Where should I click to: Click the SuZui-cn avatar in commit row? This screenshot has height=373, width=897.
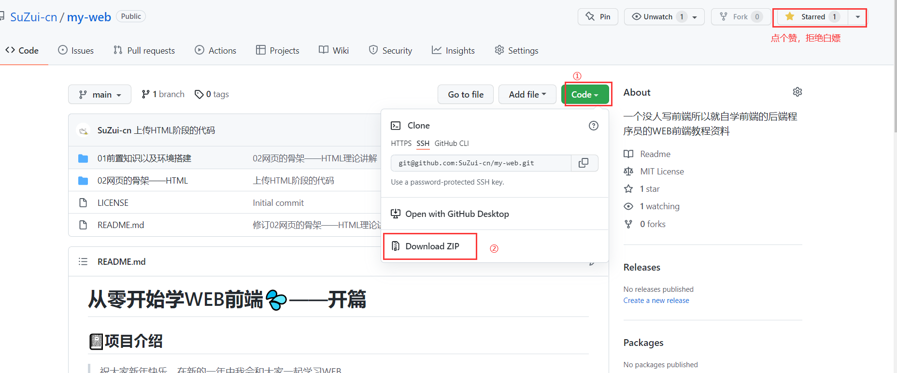click(84, 130)
